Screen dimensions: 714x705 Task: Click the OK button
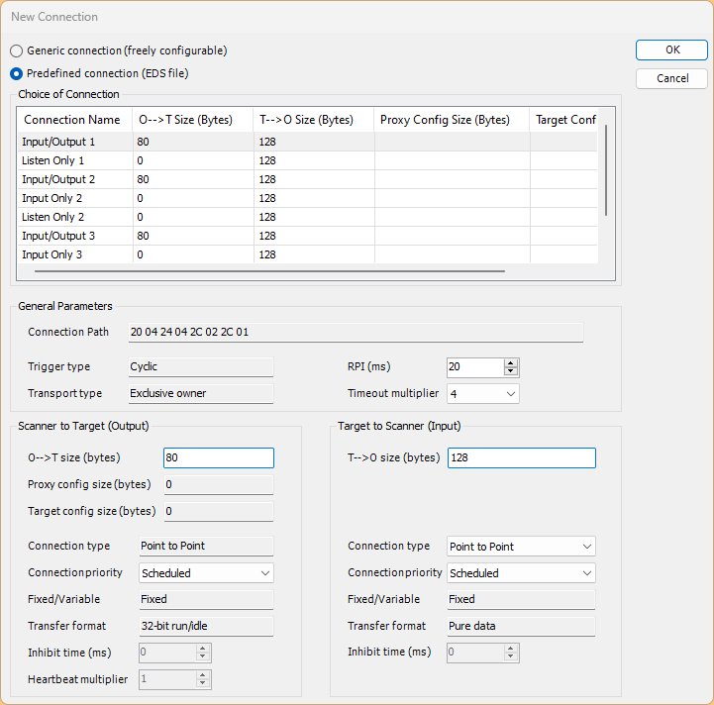coord(671,50)
